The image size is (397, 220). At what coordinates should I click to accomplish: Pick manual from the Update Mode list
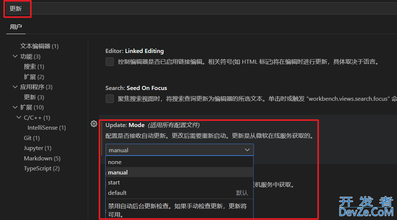pos(179,172)
